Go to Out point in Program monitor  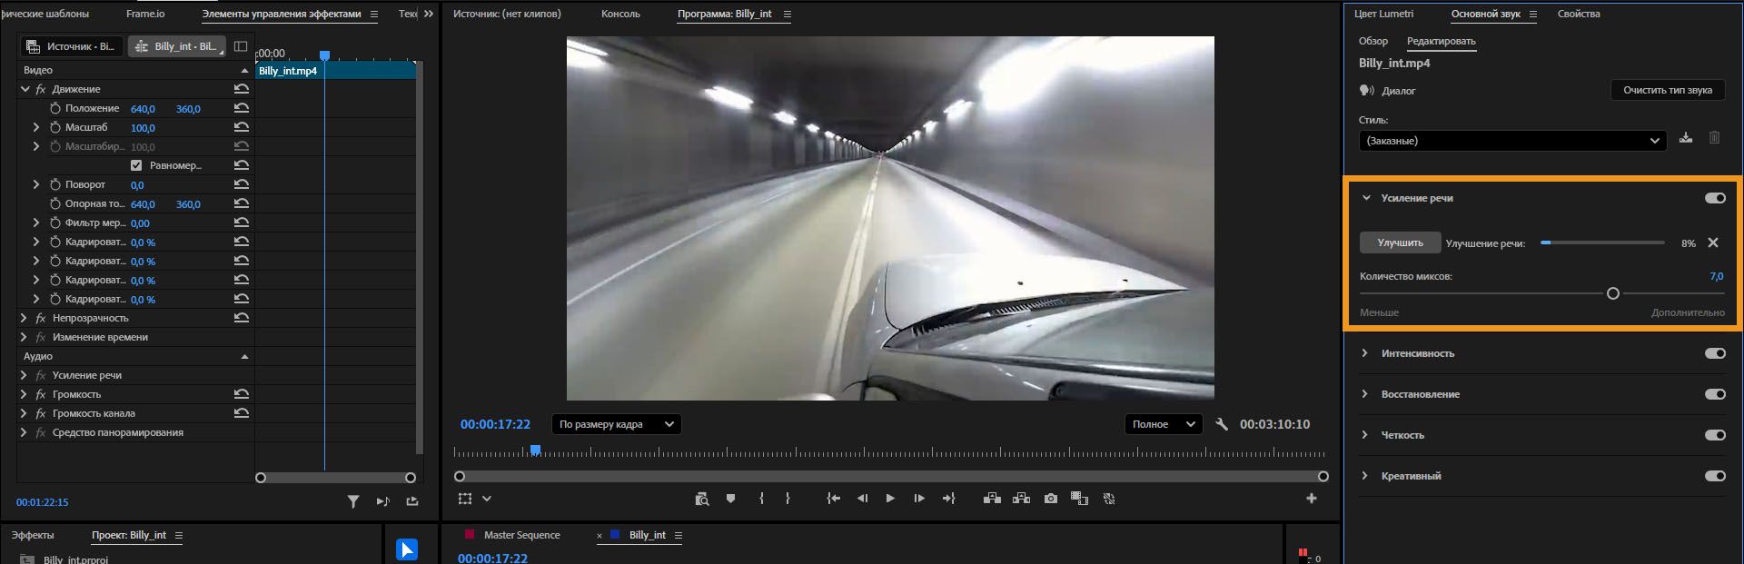coord(949,499)
